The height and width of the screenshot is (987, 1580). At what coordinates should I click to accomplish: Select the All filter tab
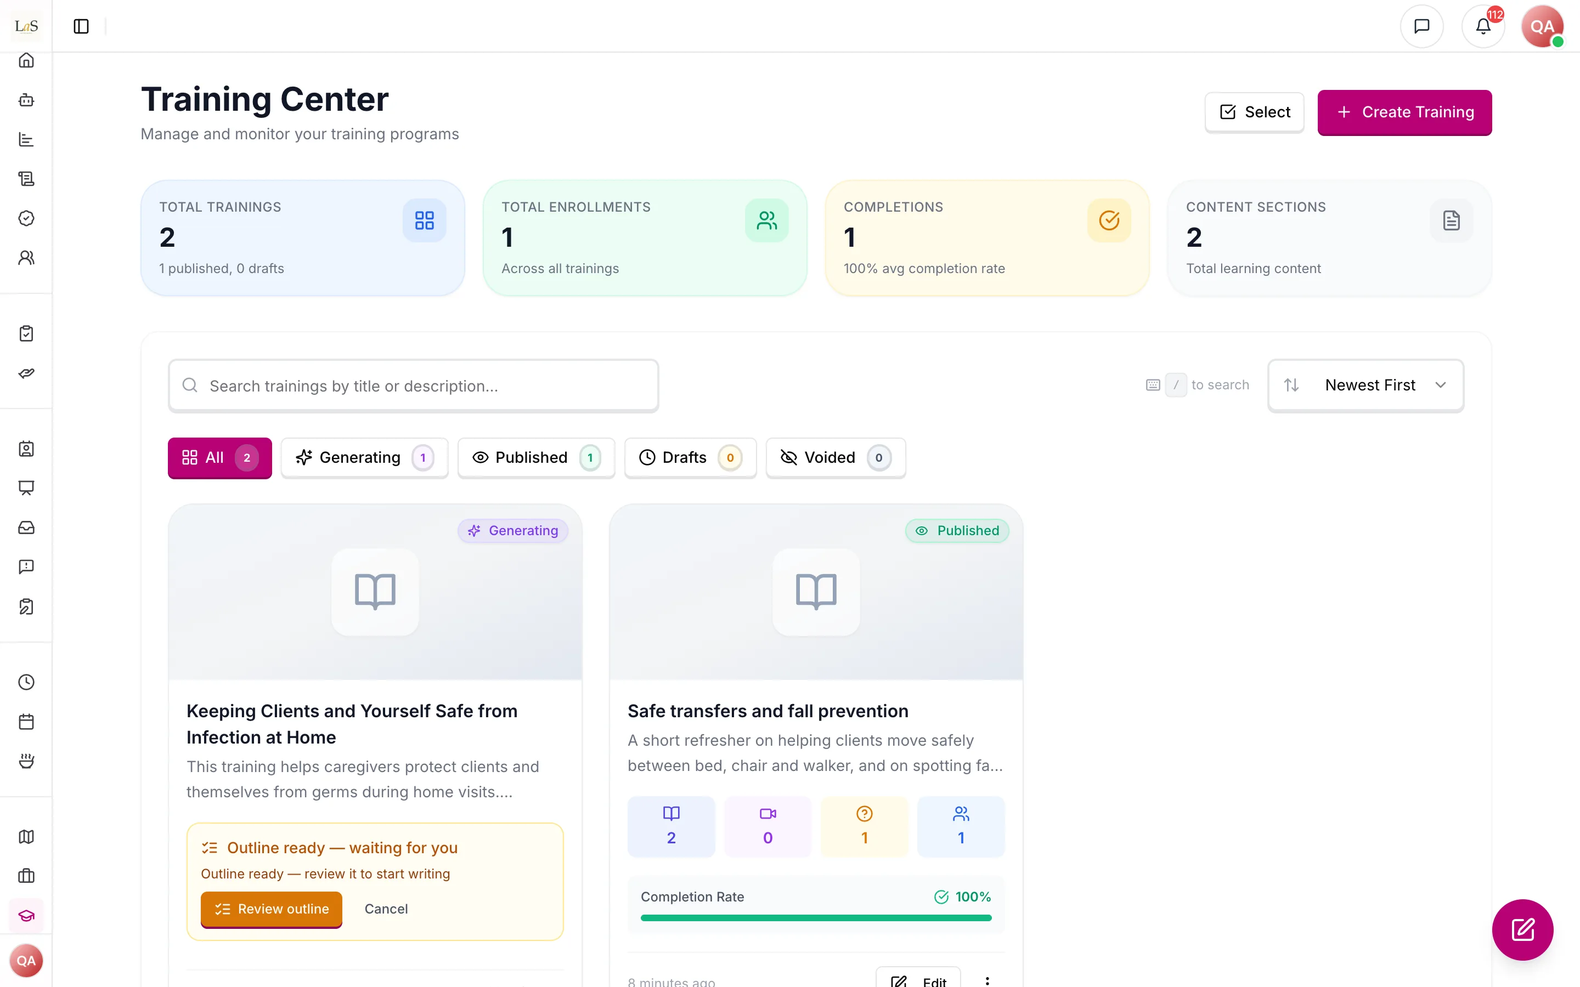pyautogui.click(x=219, y=458)
